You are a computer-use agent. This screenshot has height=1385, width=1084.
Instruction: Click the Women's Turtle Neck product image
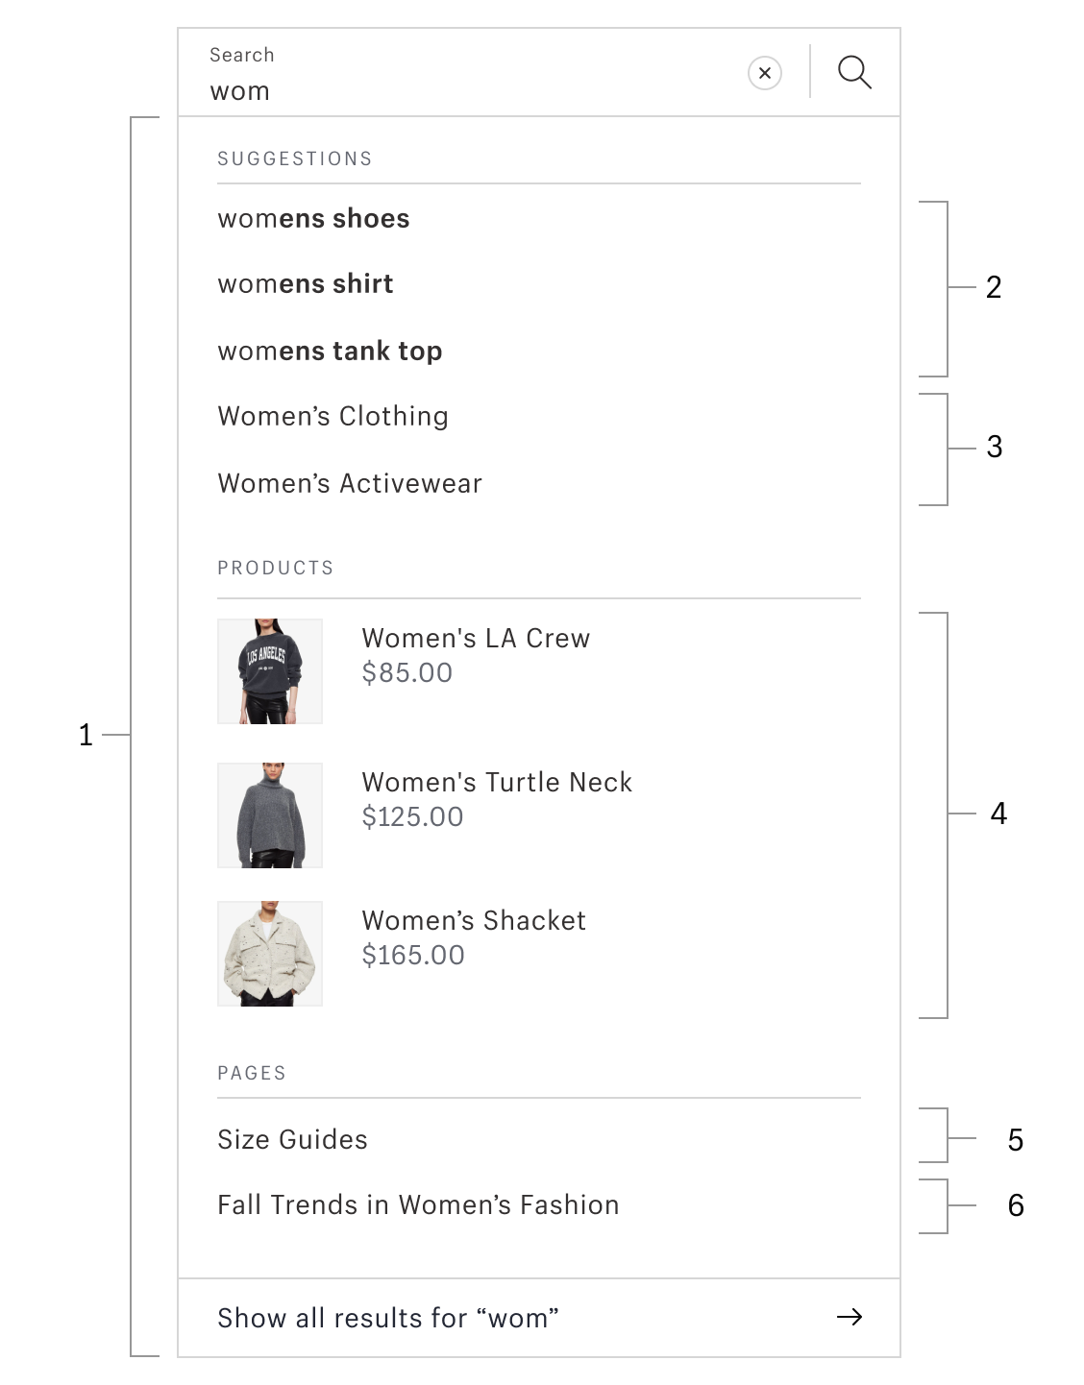coord(270,815)
